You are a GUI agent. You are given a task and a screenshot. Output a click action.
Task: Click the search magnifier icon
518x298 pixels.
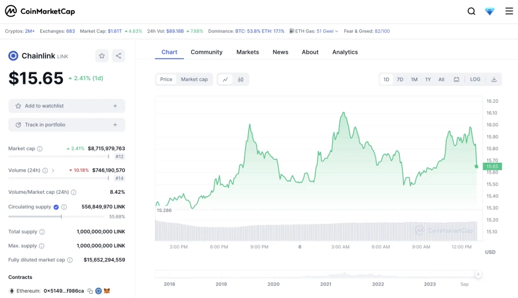(471, 11)
